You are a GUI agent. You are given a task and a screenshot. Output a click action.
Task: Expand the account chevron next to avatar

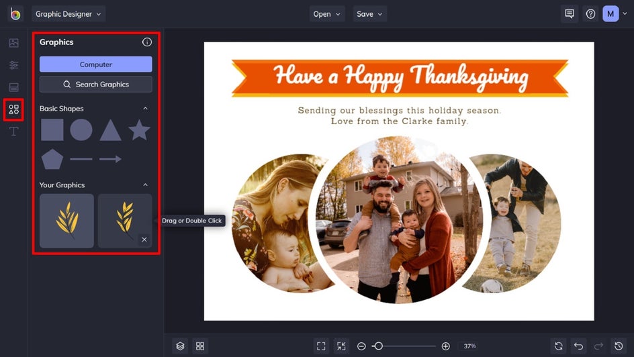[x=625, y=13]
